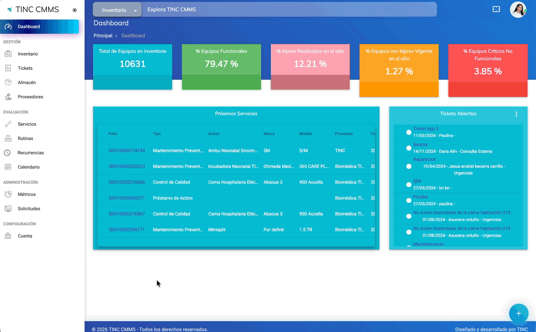The height and width of the screenshot is (332, 536).
Task: Click the Total de Equipos en Inventario card
Action: point(133,67)
